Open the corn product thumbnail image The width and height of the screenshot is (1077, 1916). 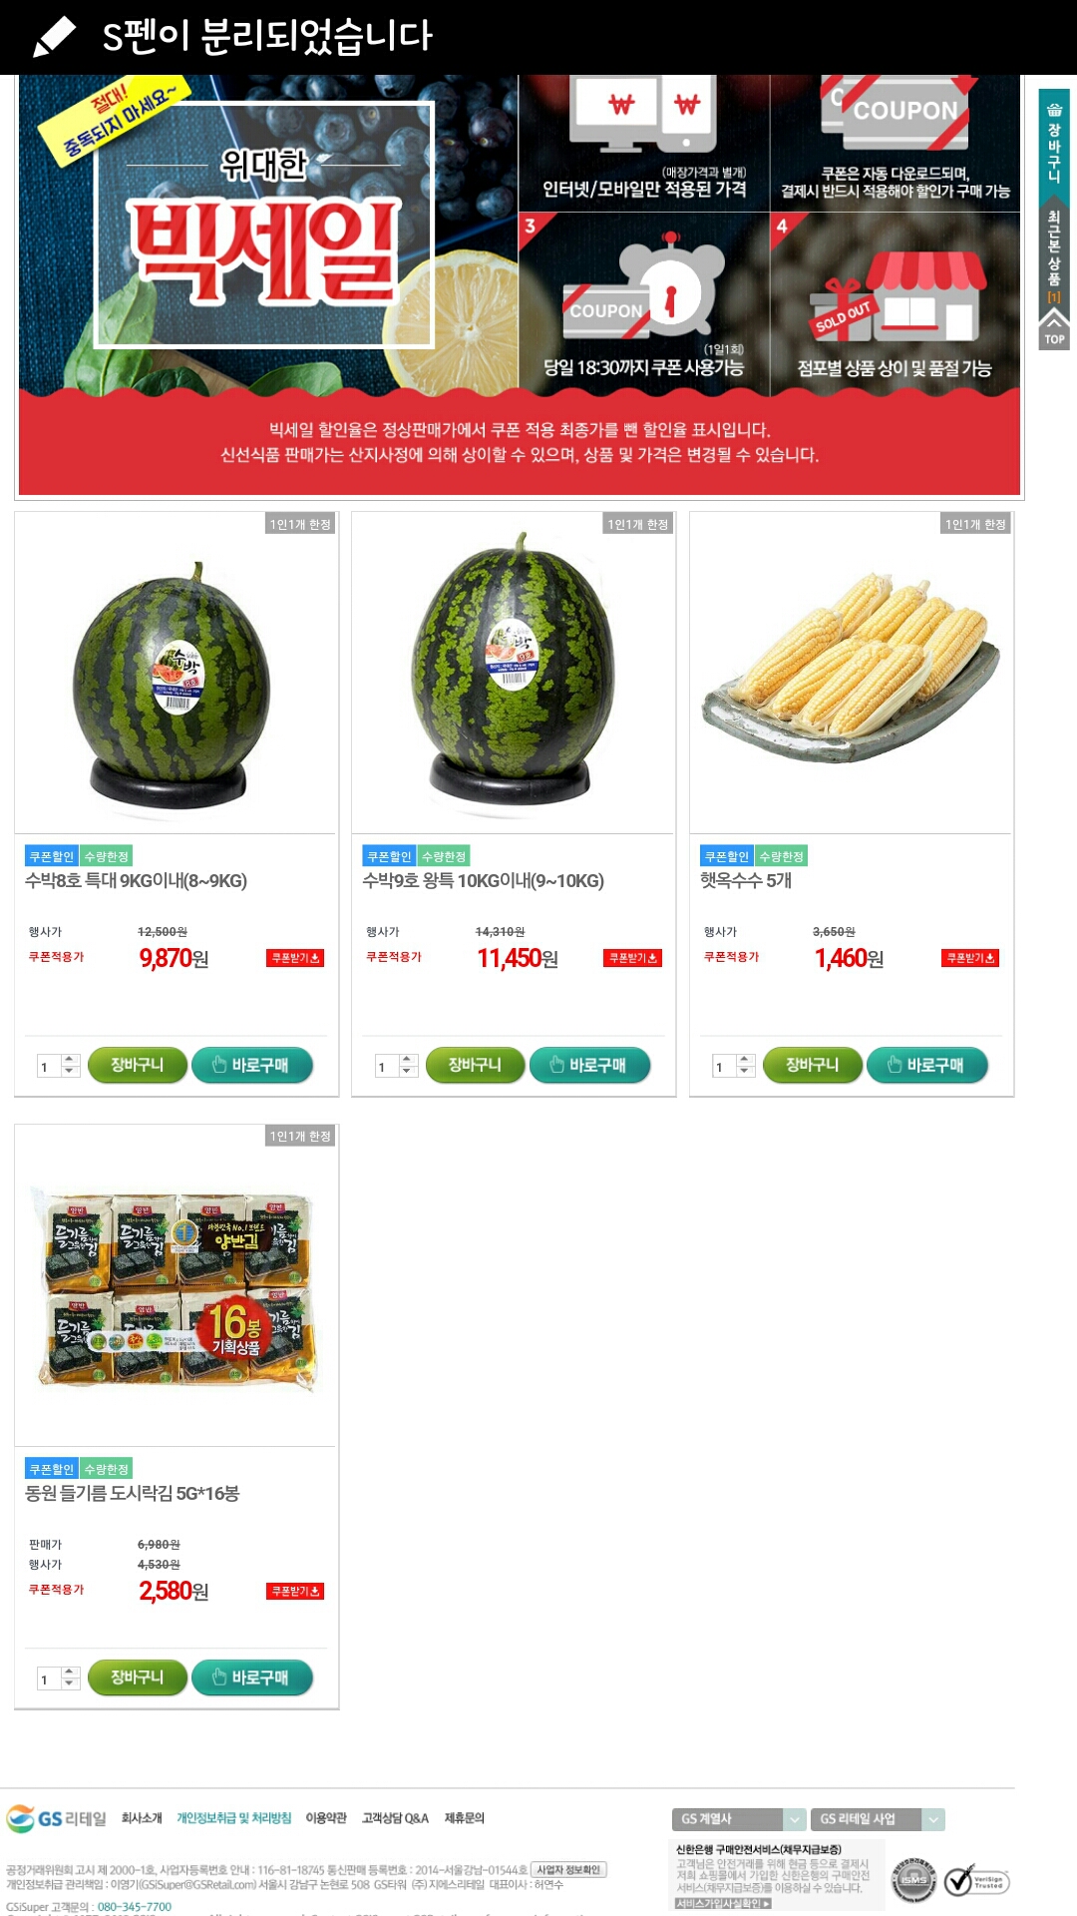click(851, 673)
